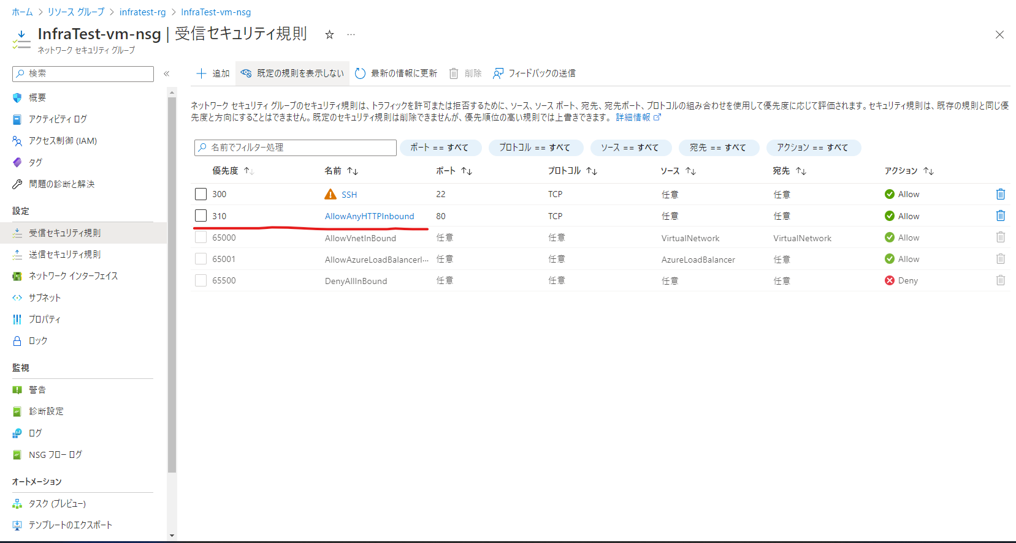
Task: Open the 宛先 == すべて filter
Action: pos(718,148)
